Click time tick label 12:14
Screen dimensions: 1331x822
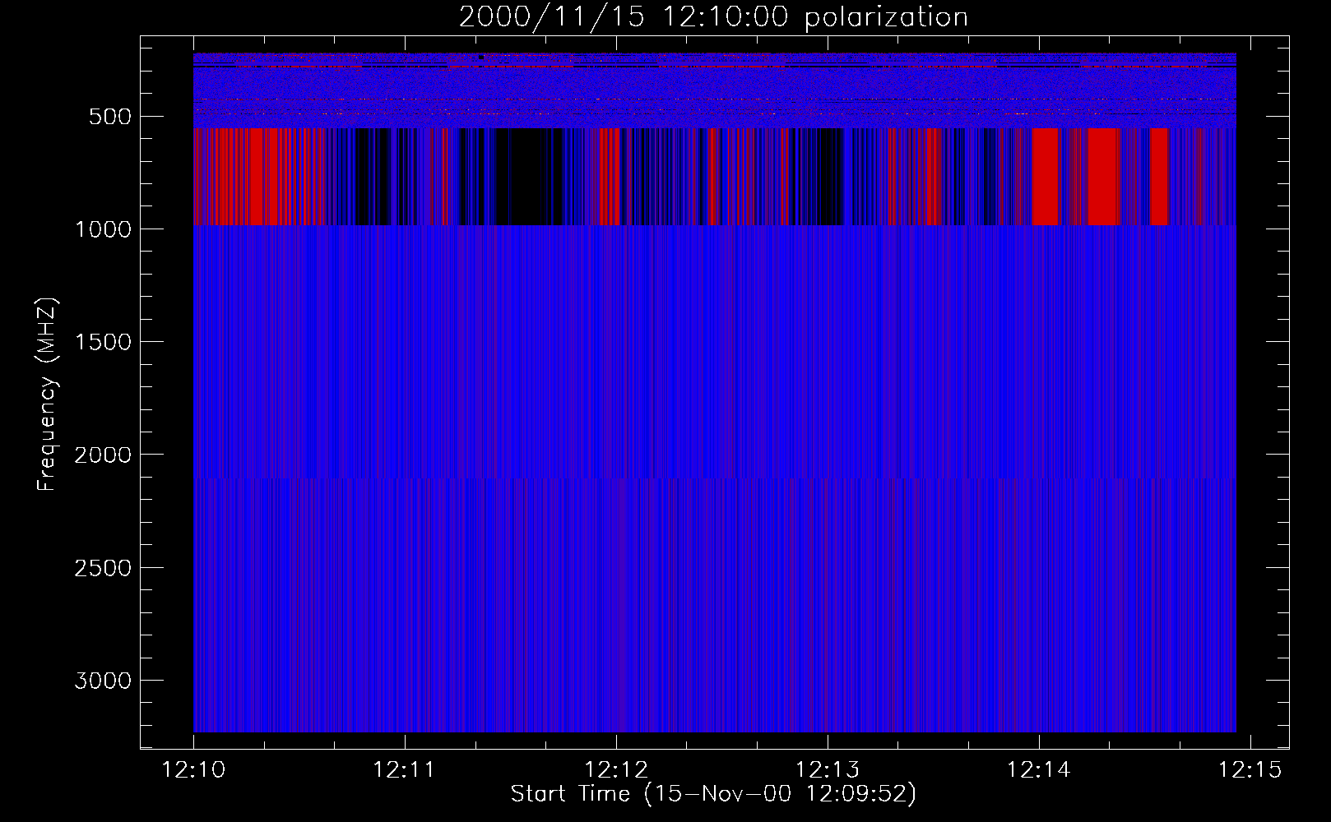[x=1038, y=770]
